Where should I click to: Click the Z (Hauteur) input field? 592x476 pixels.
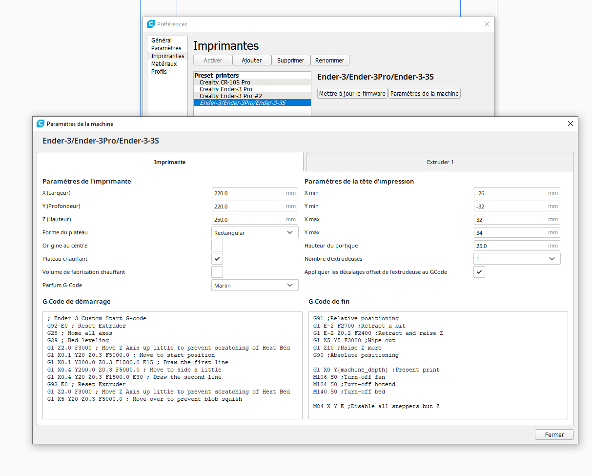click(x=255, y=219)
